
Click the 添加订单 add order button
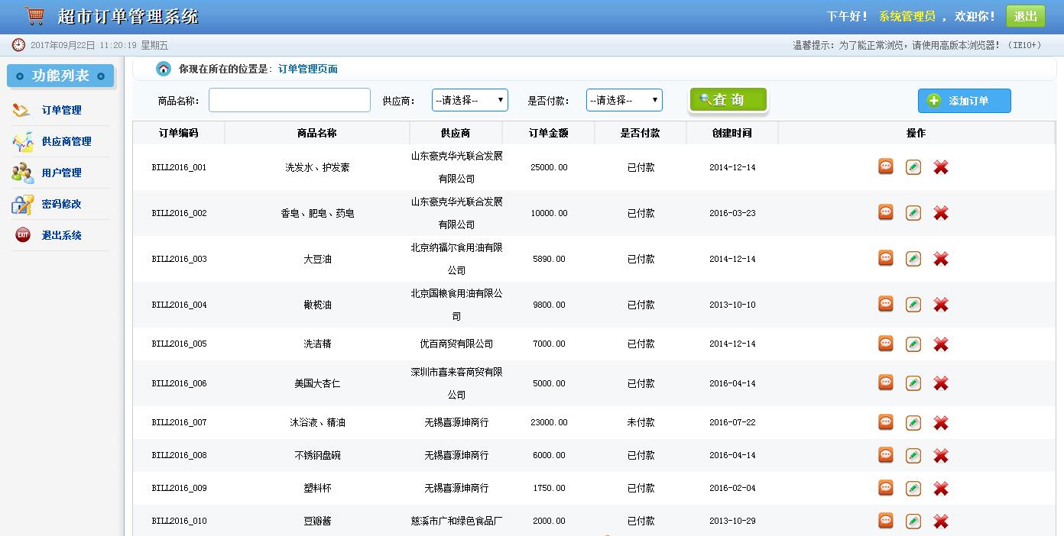tap(965, 101)
